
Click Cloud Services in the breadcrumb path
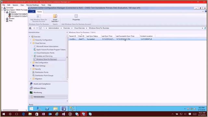tap(79, 28)
